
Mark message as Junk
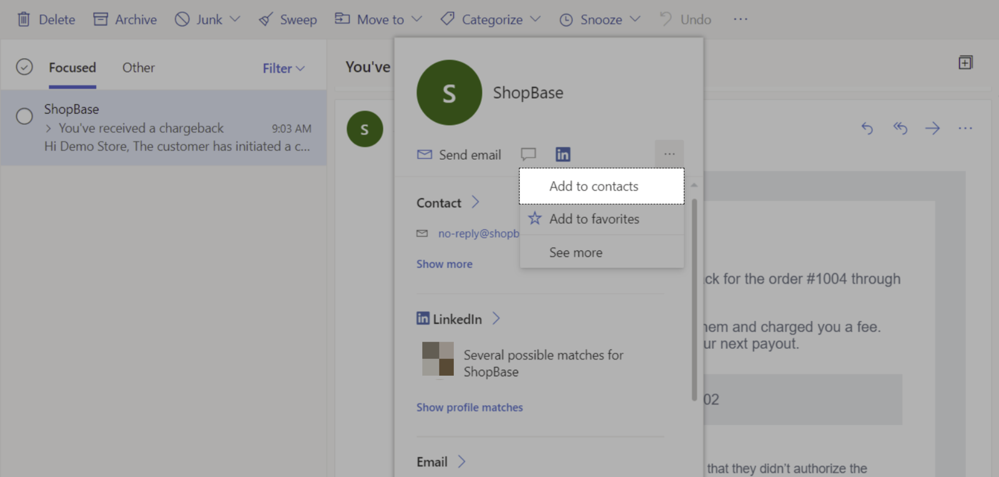point(198,19)
